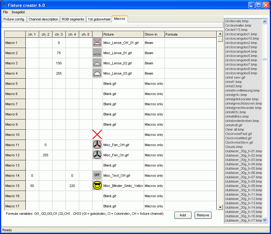The height and width of the screenshot is (234, 271).
Task: Click the Add button
Action: (x=183, y=215)
